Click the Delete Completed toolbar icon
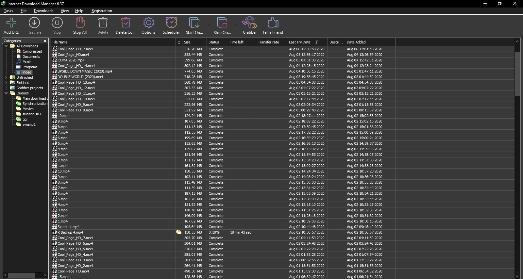 (x=126, y=23)
